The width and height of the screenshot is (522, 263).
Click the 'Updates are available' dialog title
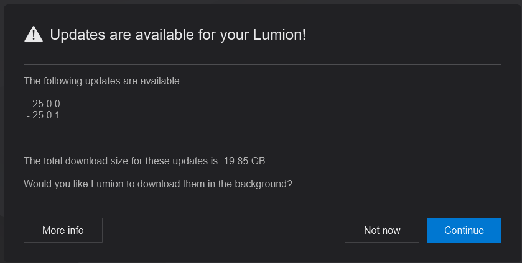click(x=178, y=35)
